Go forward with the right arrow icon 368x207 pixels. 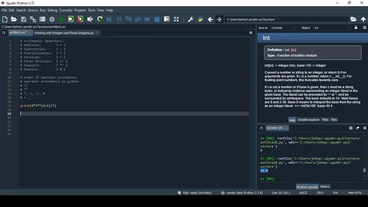pyautogui.click(x=219, y=19)
